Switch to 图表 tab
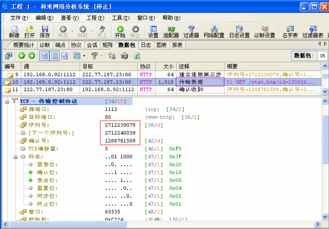 [161, 45]
